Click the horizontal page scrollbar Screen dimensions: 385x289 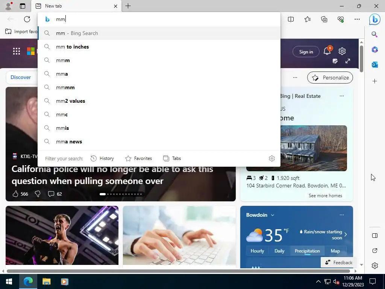178,271
